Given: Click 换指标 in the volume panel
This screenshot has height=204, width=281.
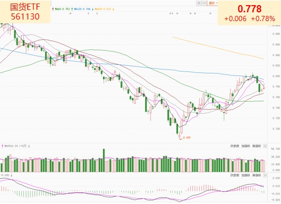Looking at the screenshot, I should [257, 146].
